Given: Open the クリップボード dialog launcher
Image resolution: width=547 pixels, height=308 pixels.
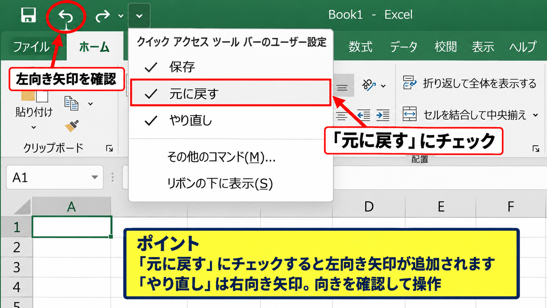Looking at the screenshot, I should click(x=110, y=149).
